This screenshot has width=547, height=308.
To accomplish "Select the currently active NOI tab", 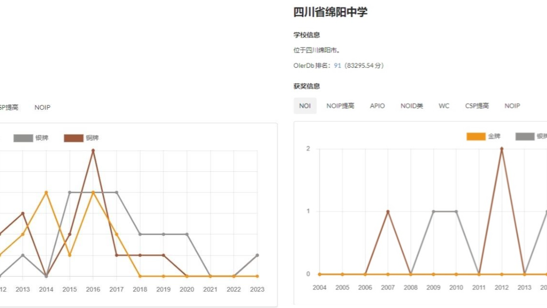I will [x=305, y=106].
